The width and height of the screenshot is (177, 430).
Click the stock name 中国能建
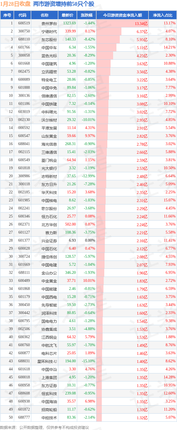(x=49, y=289)
